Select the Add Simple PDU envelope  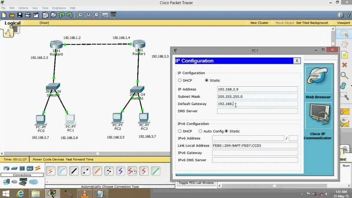coord(345,111)
